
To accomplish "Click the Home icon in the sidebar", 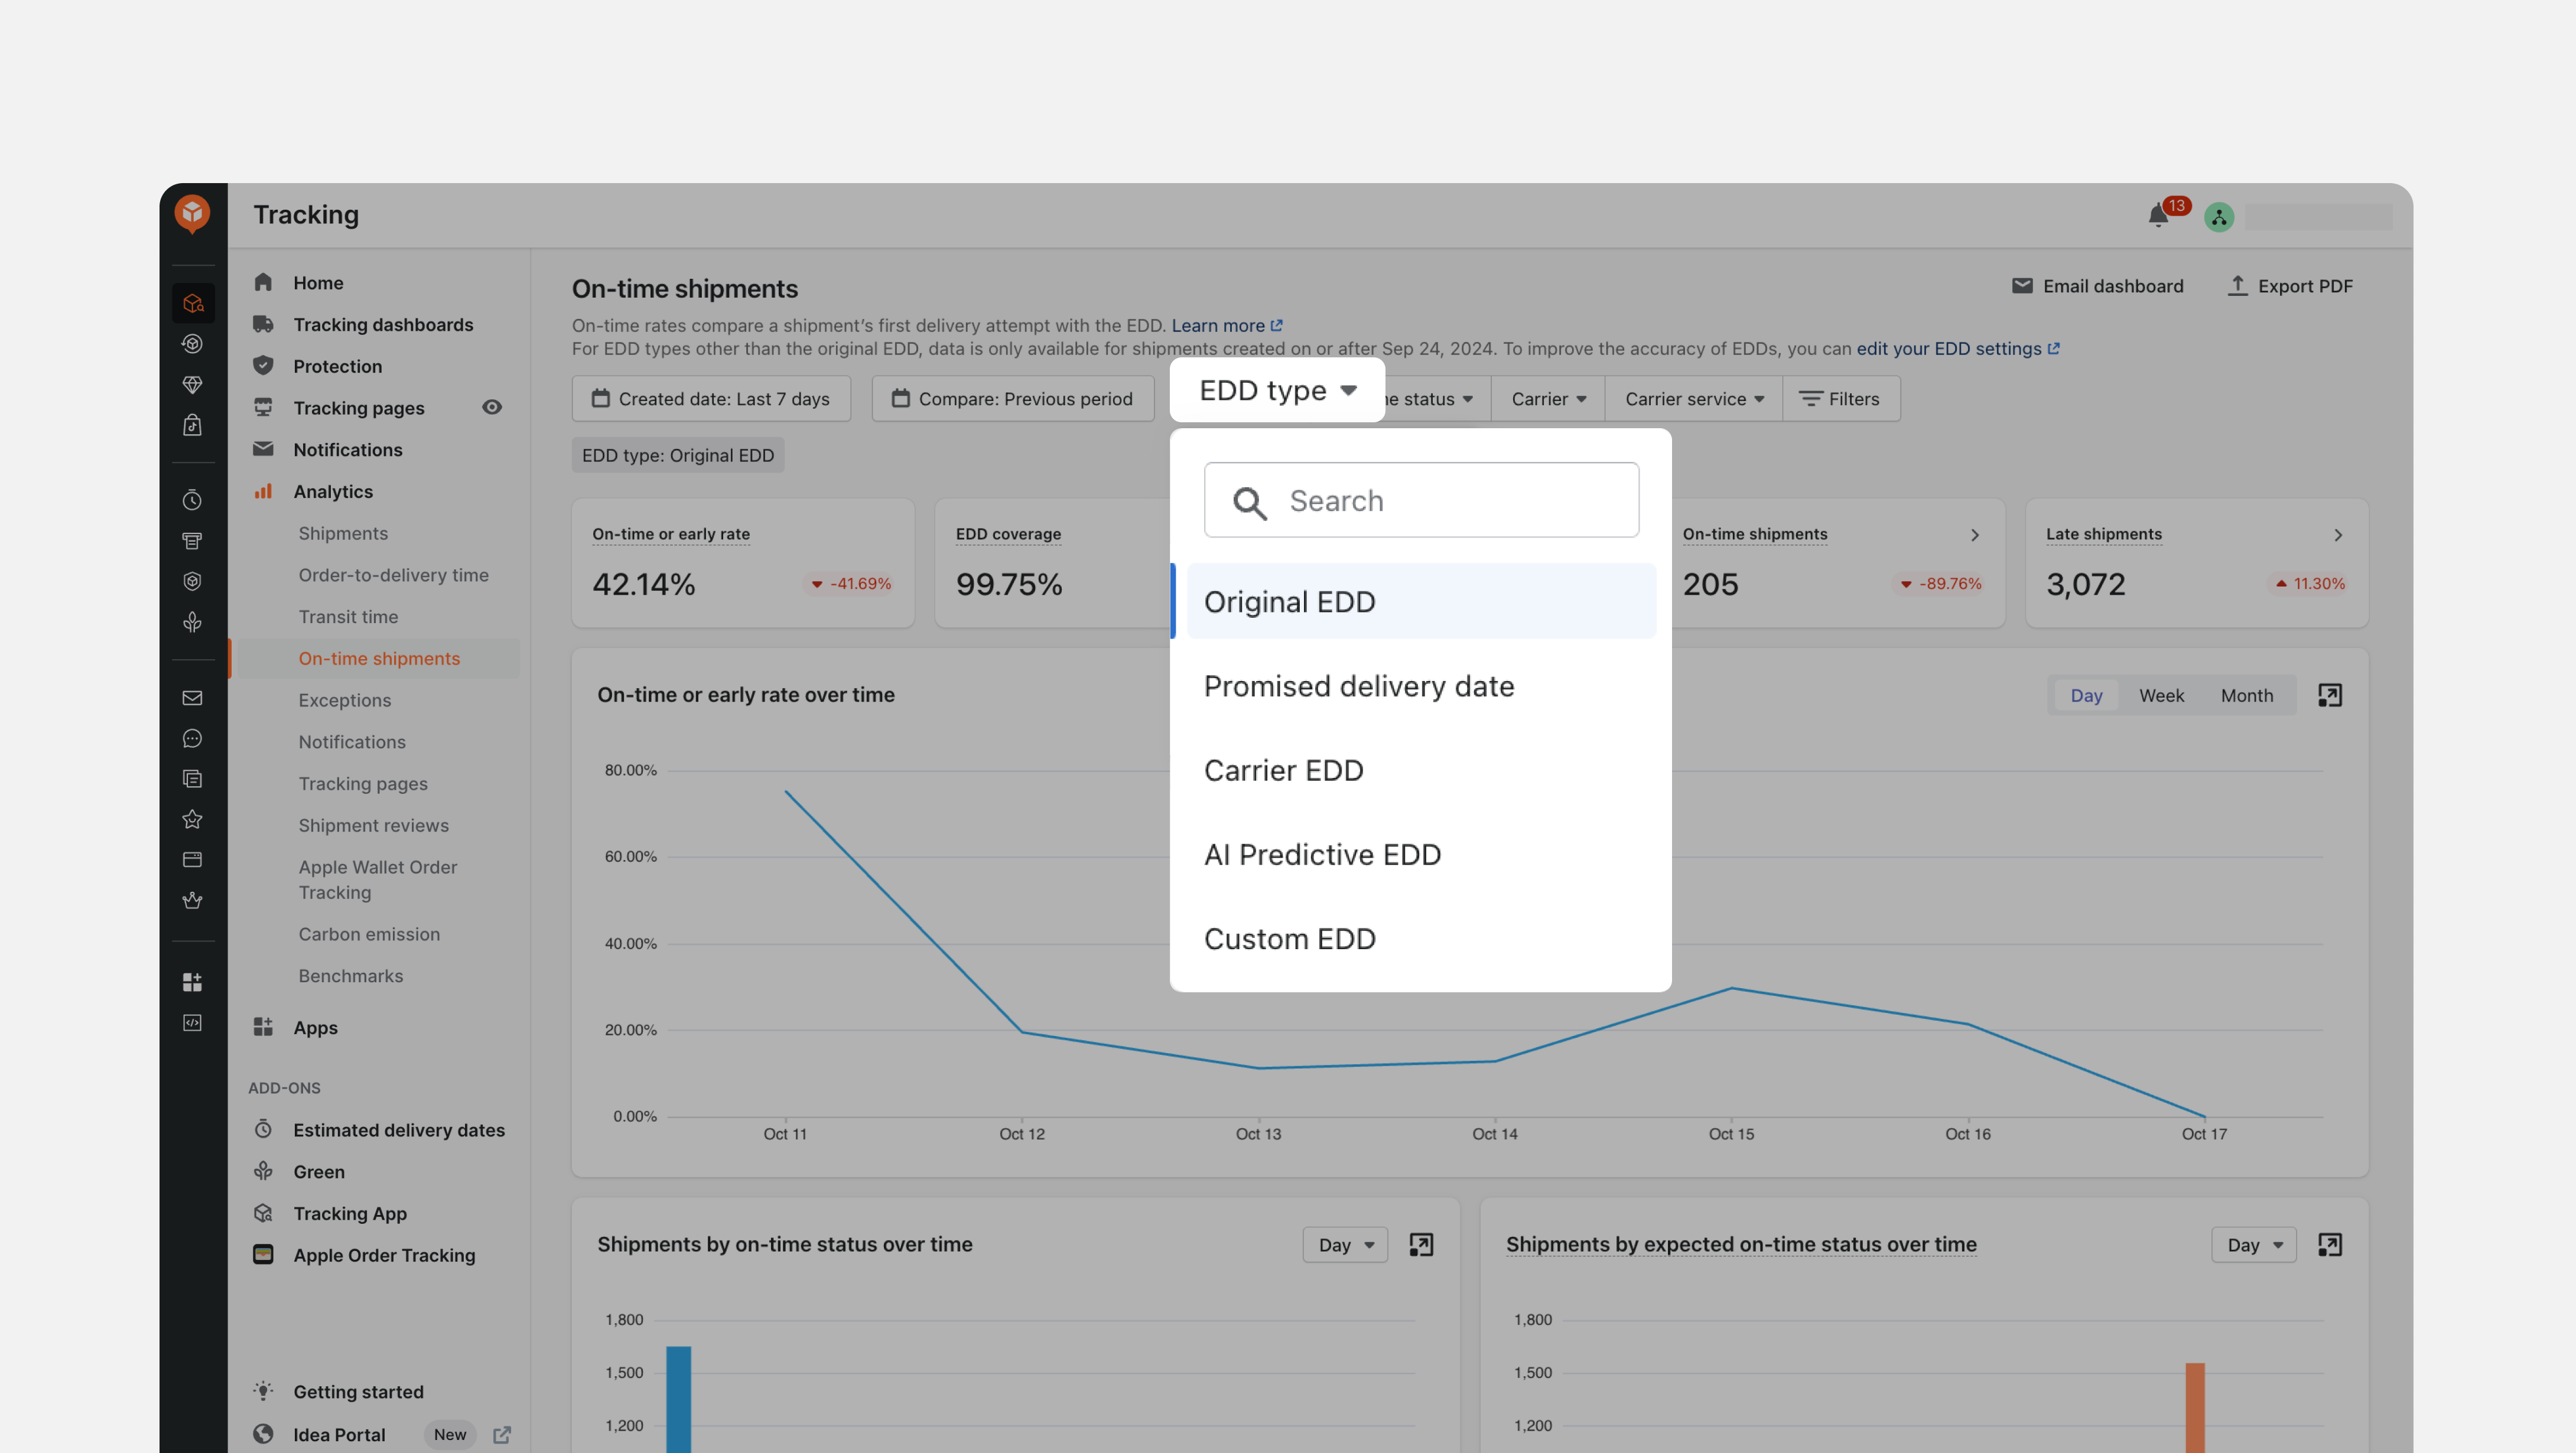I will 263,282.
